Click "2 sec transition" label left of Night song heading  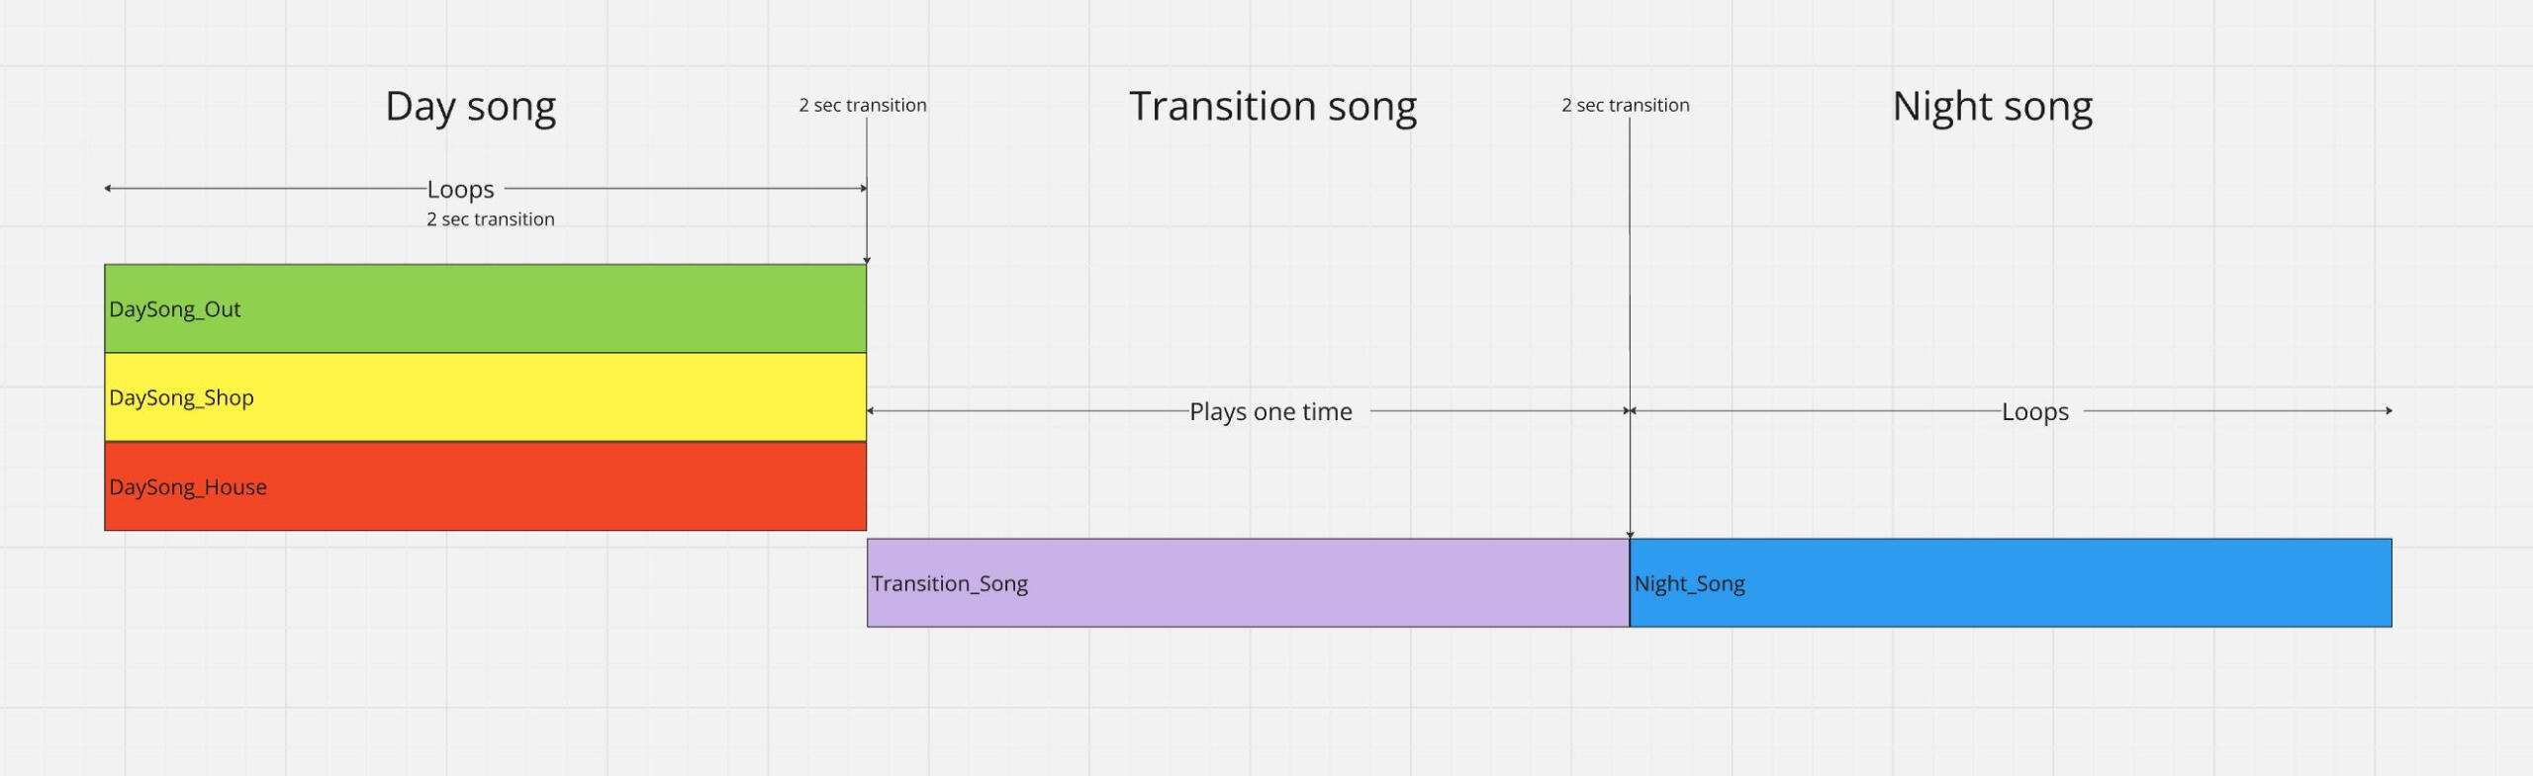(1625, 105)
